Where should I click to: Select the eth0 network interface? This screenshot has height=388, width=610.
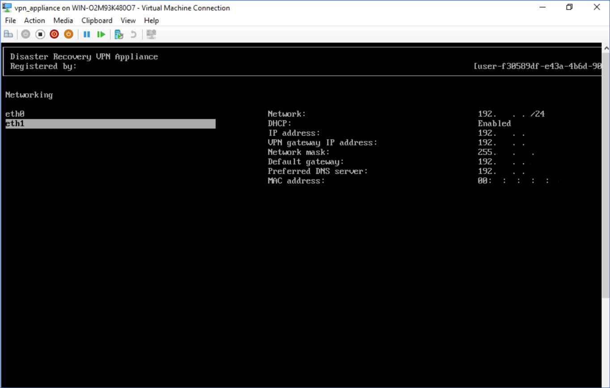(15, 114)
